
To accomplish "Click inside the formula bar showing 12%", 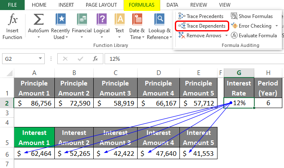I will point(194,59).
